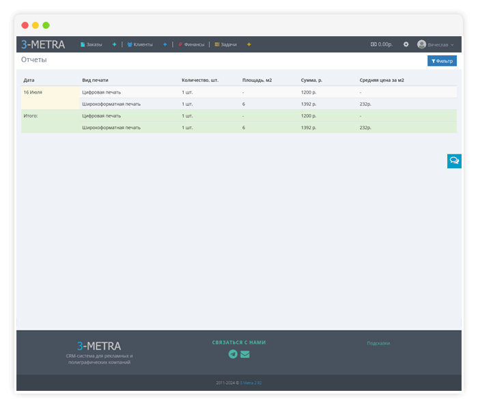Open the Клиенты menu
Screen dimensions: 478x410
point(140,44)
